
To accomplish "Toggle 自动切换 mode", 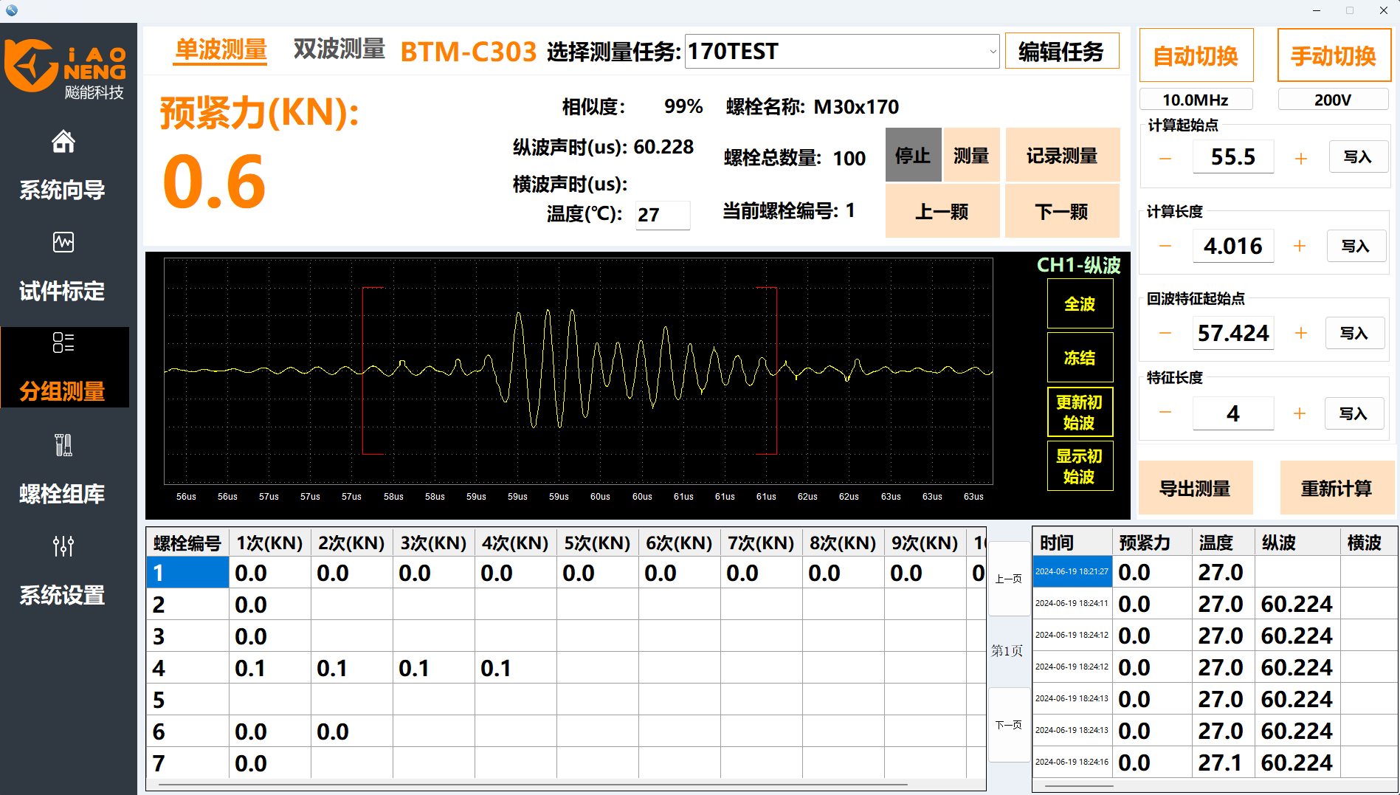I will [x=1196, y=55].
